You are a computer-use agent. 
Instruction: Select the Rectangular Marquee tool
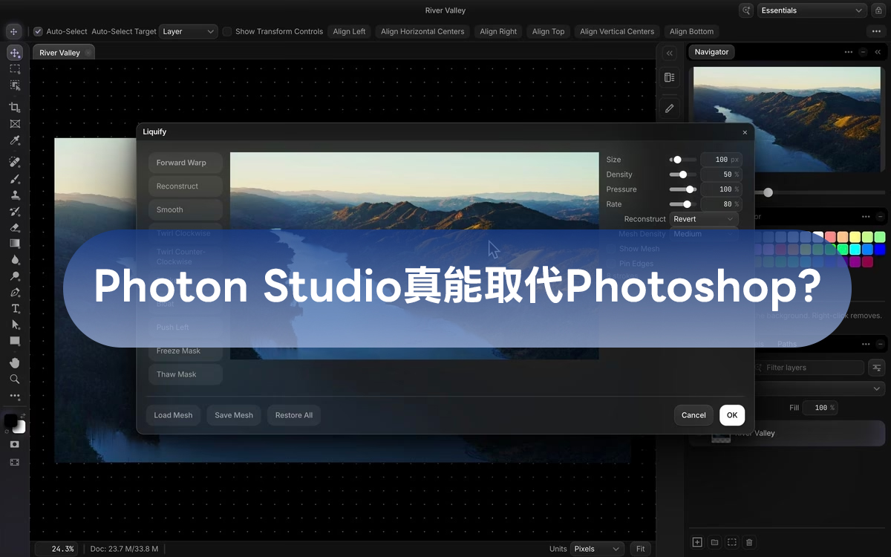click(15, 68)
